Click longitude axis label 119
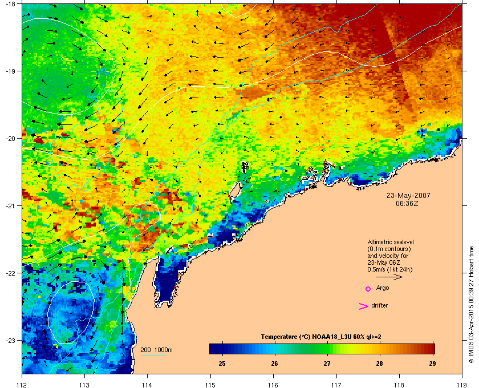 (462, 385)
